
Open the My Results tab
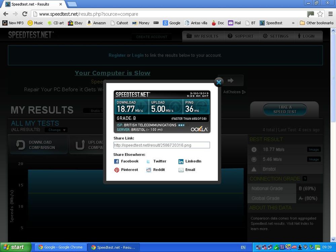click(203, 36)
